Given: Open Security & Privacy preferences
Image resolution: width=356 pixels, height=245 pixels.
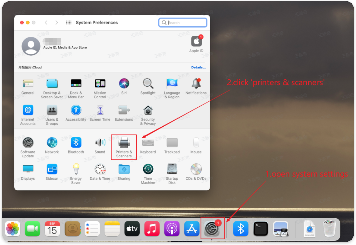Looking at the screenshot, I should [x=148, y=110].
